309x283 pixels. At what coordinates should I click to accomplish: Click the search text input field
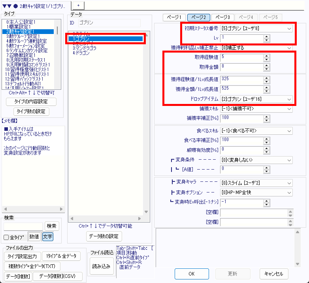click(23, 226)
